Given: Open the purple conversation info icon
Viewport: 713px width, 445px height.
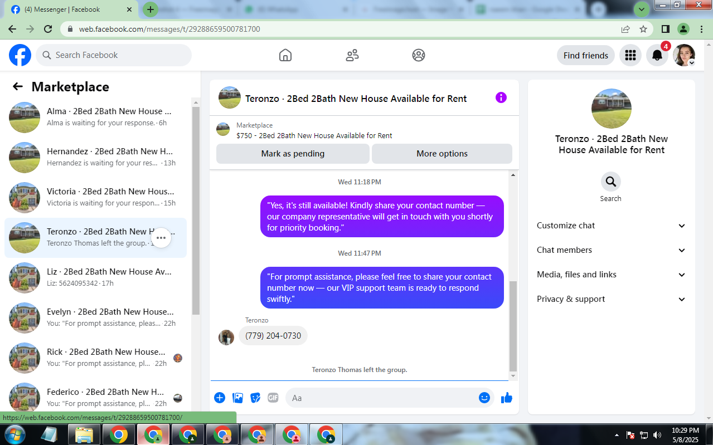Looking at the screenshot, I should click(x=501, y=97).
